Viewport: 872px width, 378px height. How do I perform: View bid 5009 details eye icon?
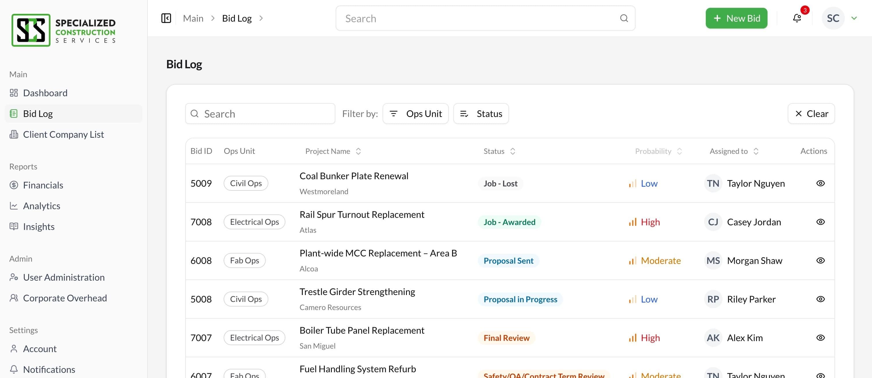click(820, 183)
